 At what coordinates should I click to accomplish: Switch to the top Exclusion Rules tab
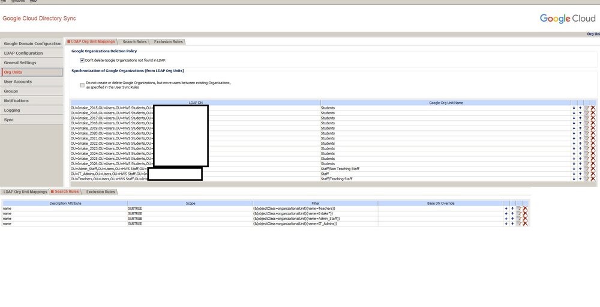[169, 42]
